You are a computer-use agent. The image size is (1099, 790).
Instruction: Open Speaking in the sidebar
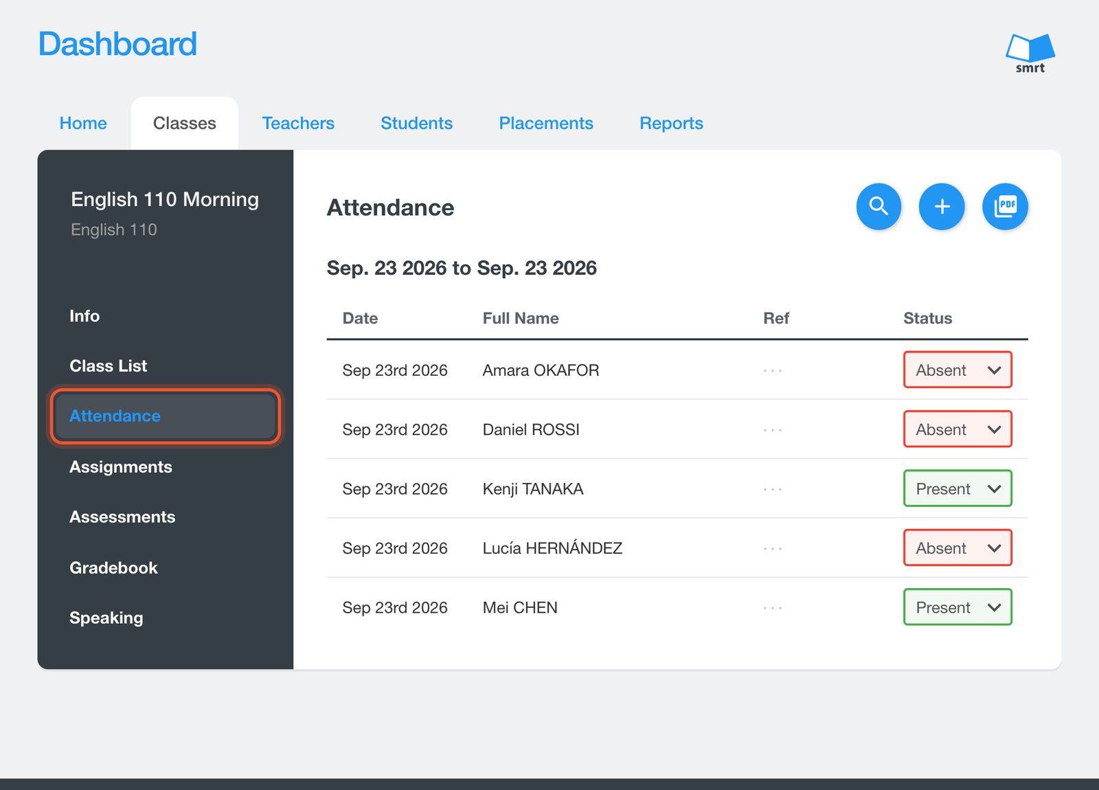click(x=106, y=618)
